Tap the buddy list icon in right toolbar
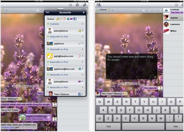Screen dimensions: 184x132 [x=99, y=5]
